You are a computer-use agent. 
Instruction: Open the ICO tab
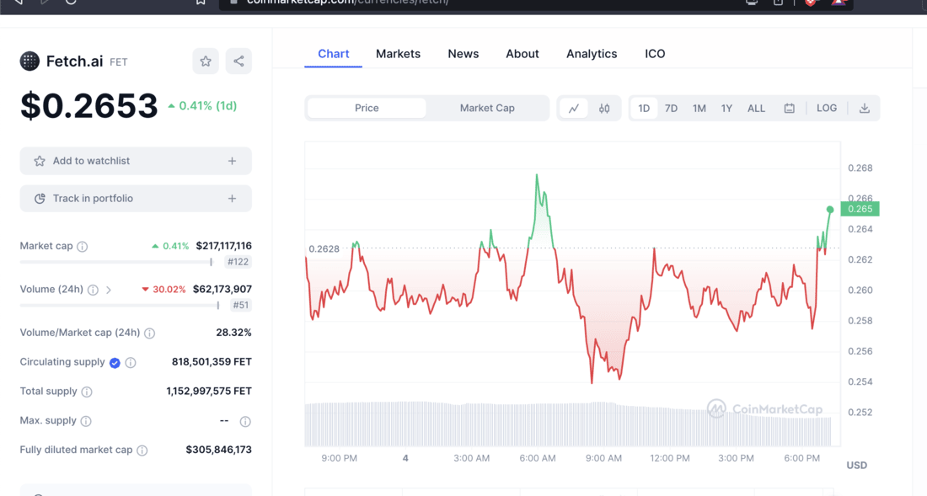[655, 54]
